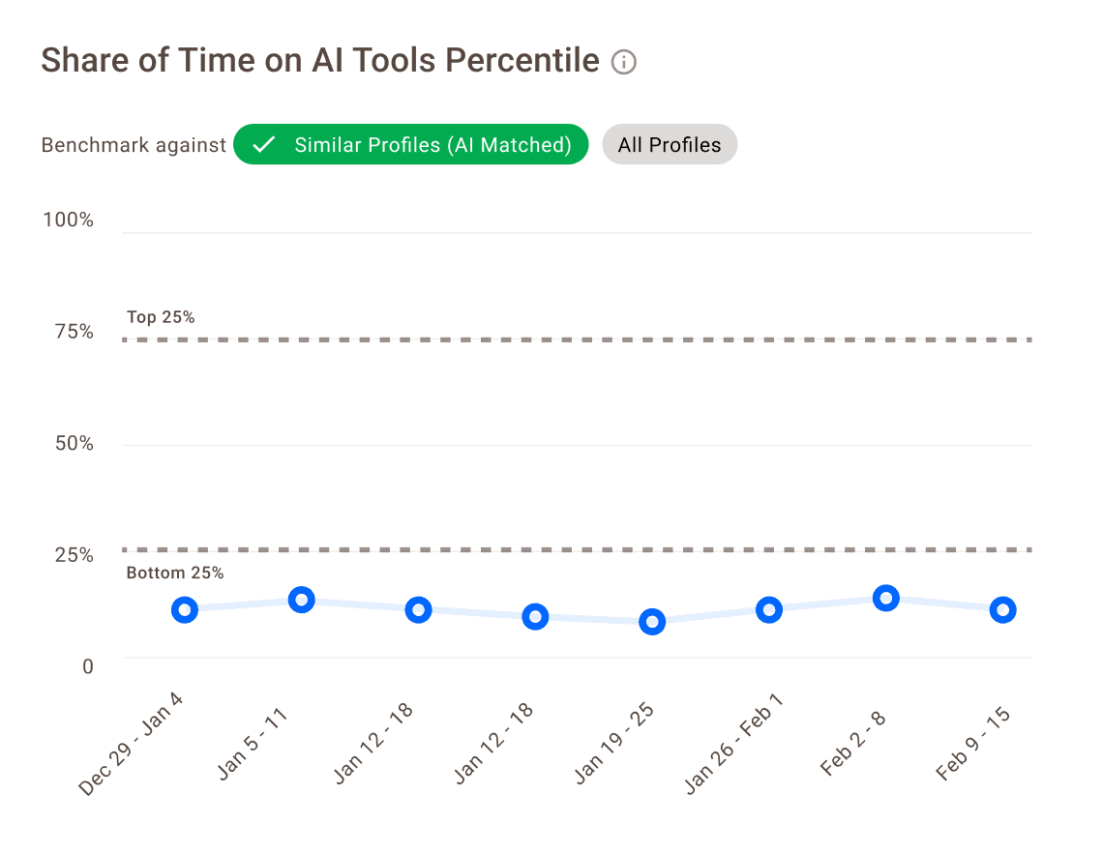Image resolution: width=1103 pixels, height=854 pixels.
Task: Select the Similar Profiles (AI Matched) benchmark
Action: coord(411,145)
